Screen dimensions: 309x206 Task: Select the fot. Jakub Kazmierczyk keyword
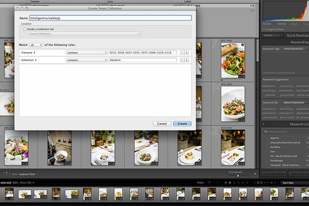click(x=283, y=156)
